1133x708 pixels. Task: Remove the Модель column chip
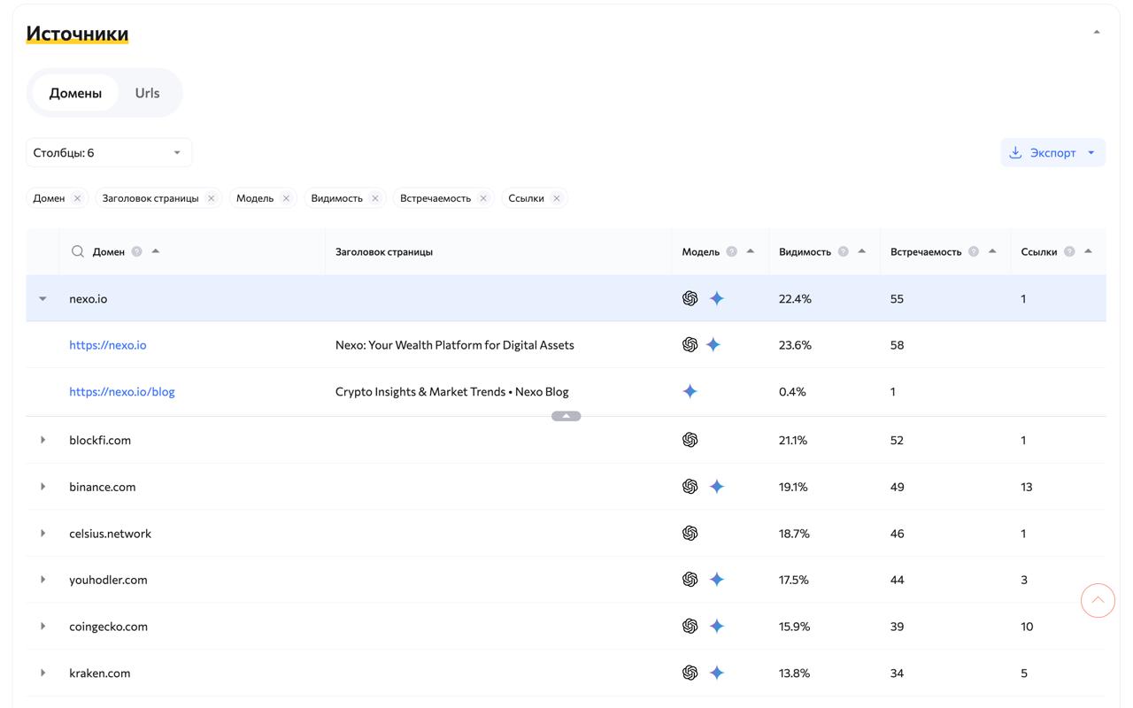tap(286, 198)
